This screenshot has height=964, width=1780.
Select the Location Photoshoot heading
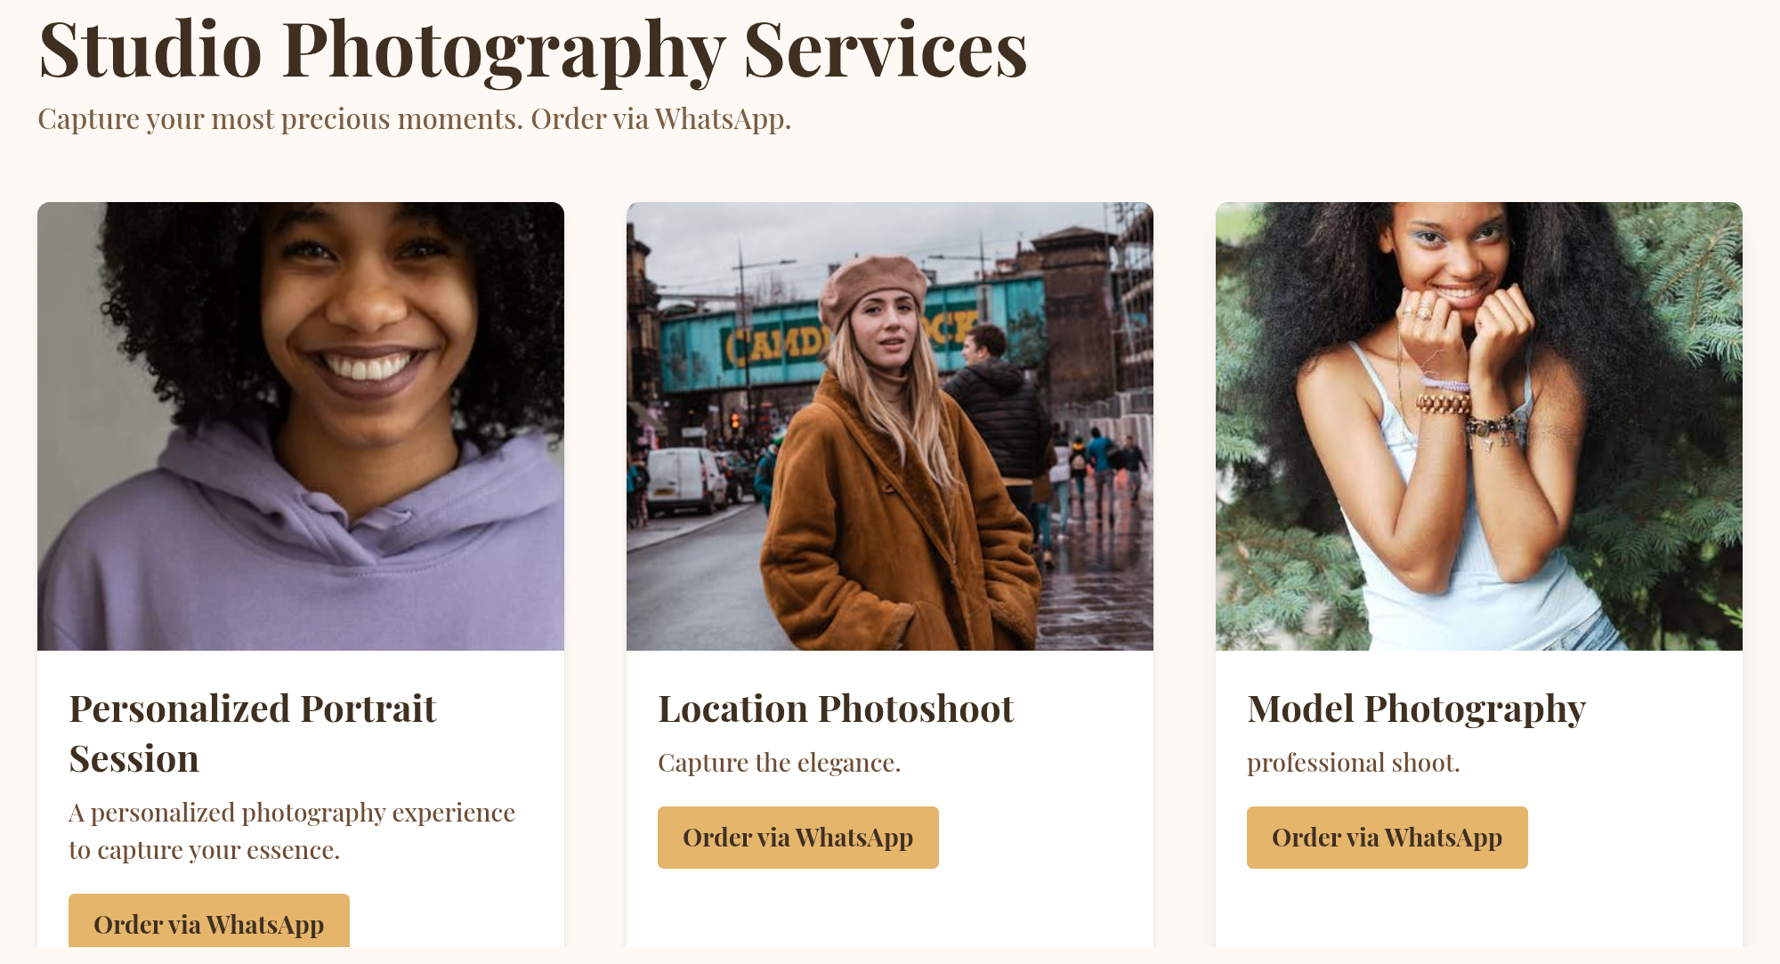coord(836,709)
